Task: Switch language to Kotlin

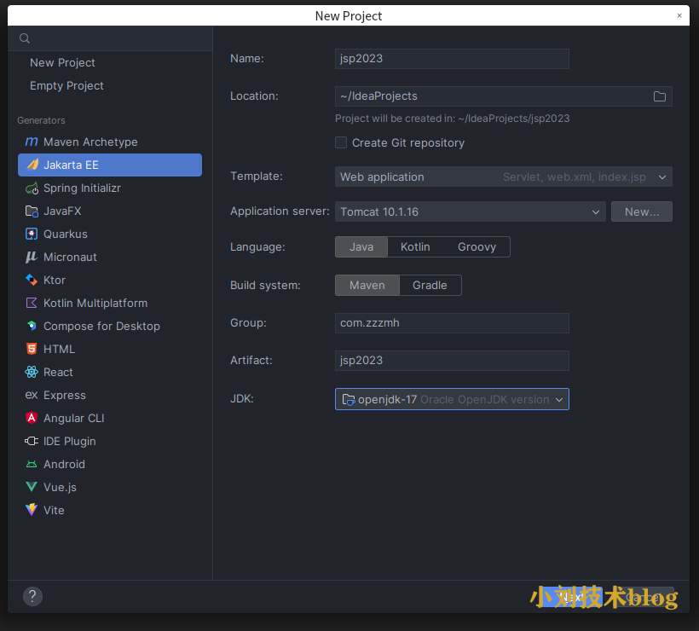Action: [x=415, y=246]
